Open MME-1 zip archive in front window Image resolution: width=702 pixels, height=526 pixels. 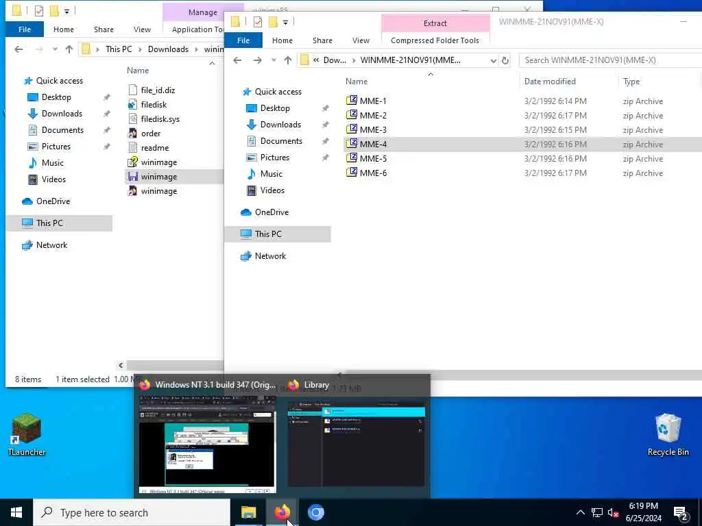click(x=372, y=101)
